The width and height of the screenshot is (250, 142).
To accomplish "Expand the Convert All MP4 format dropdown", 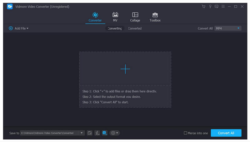I will [x=238, y=28].
